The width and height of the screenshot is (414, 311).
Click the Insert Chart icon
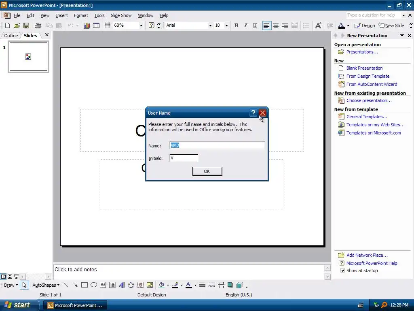(x=87, y=26)
